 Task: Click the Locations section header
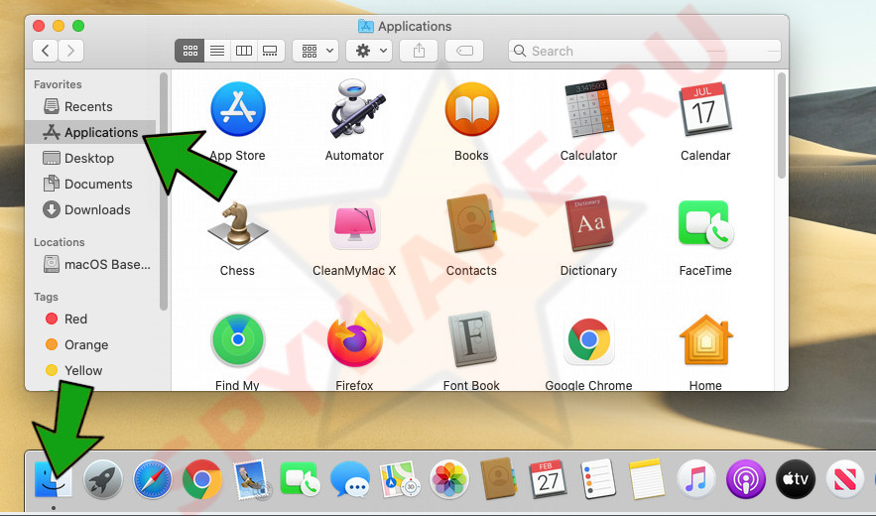click(x=60, y=242)
